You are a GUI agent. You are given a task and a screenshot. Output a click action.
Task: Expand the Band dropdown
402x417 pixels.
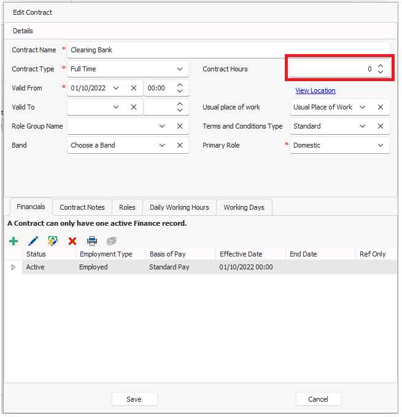click(162, 145)
